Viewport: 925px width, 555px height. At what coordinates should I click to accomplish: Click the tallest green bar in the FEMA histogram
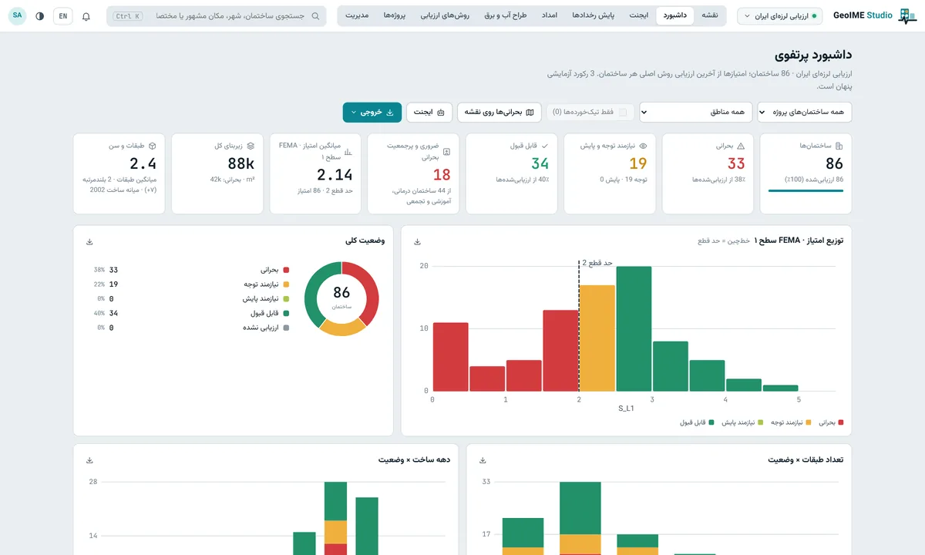tap(634, 328)
